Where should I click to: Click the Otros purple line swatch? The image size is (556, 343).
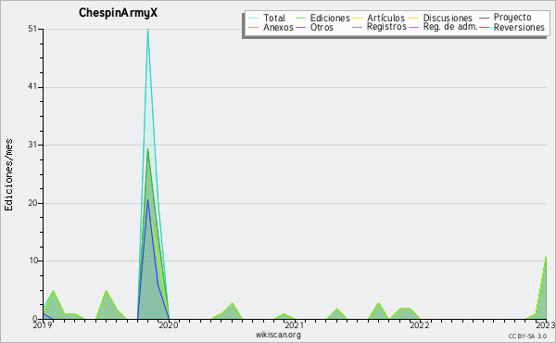coord(300,27)
